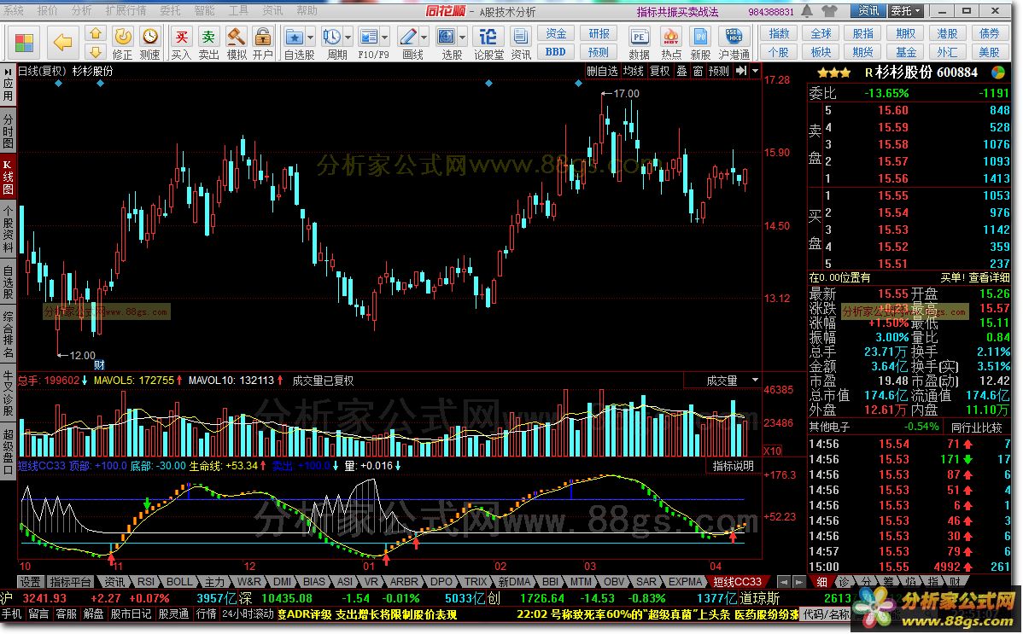Open the 牛叉诊股 side tab

[8, 393]
